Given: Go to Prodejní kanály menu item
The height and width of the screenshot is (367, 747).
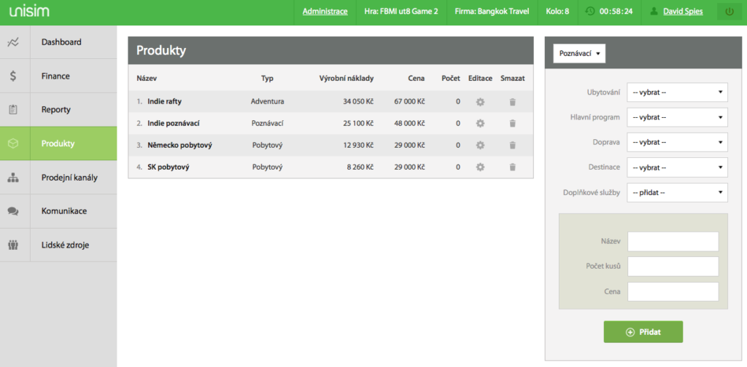Looking at the screenshot, I should (x=69, y=178).
